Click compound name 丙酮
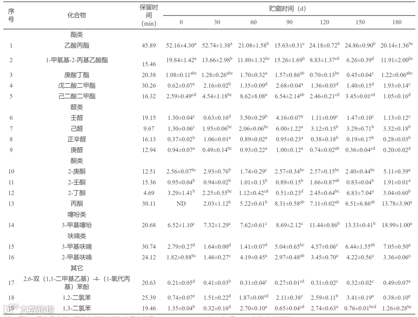The width and height of the screenshot is (418, 317). tap(77, 204)
